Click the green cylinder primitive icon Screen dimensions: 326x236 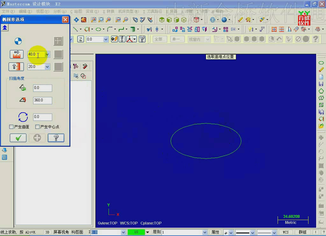133,29
